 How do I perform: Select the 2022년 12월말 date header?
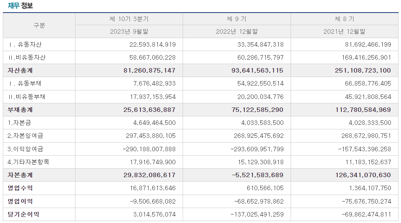click(237, 31)
